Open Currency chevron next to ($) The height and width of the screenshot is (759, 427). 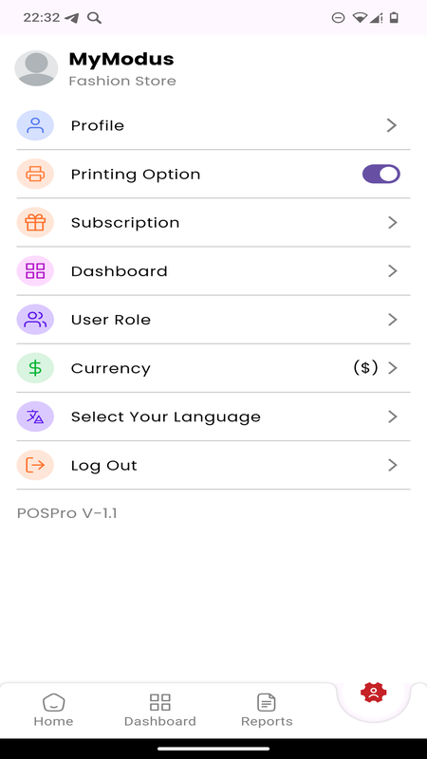[392, 368]
